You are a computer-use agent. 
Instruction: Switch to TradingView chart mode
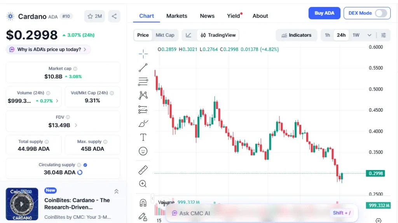click(218, 35)
